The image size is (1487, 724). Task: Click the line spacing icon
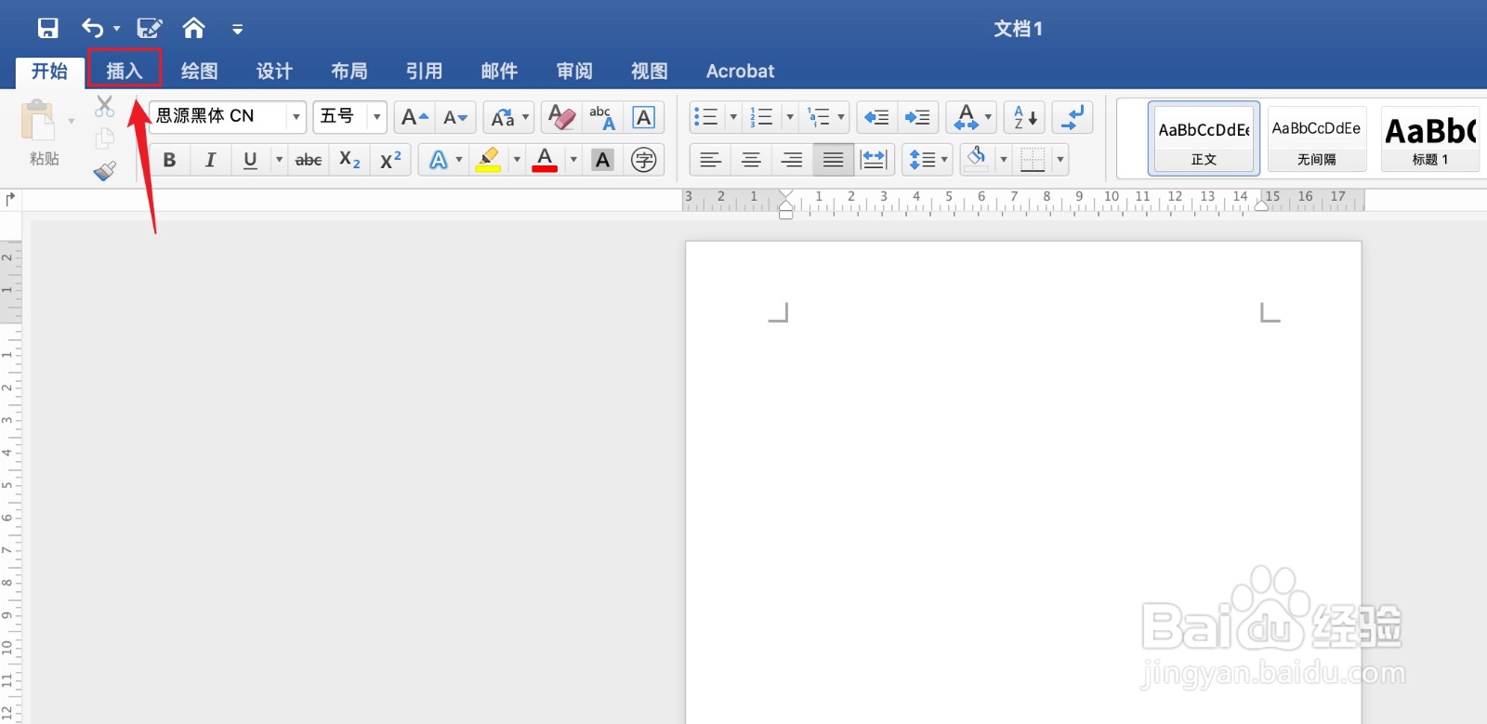click(921, 160)
